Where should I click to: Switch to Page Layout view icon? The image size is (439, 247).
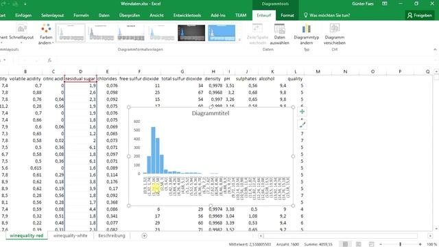tap(358, 244)
